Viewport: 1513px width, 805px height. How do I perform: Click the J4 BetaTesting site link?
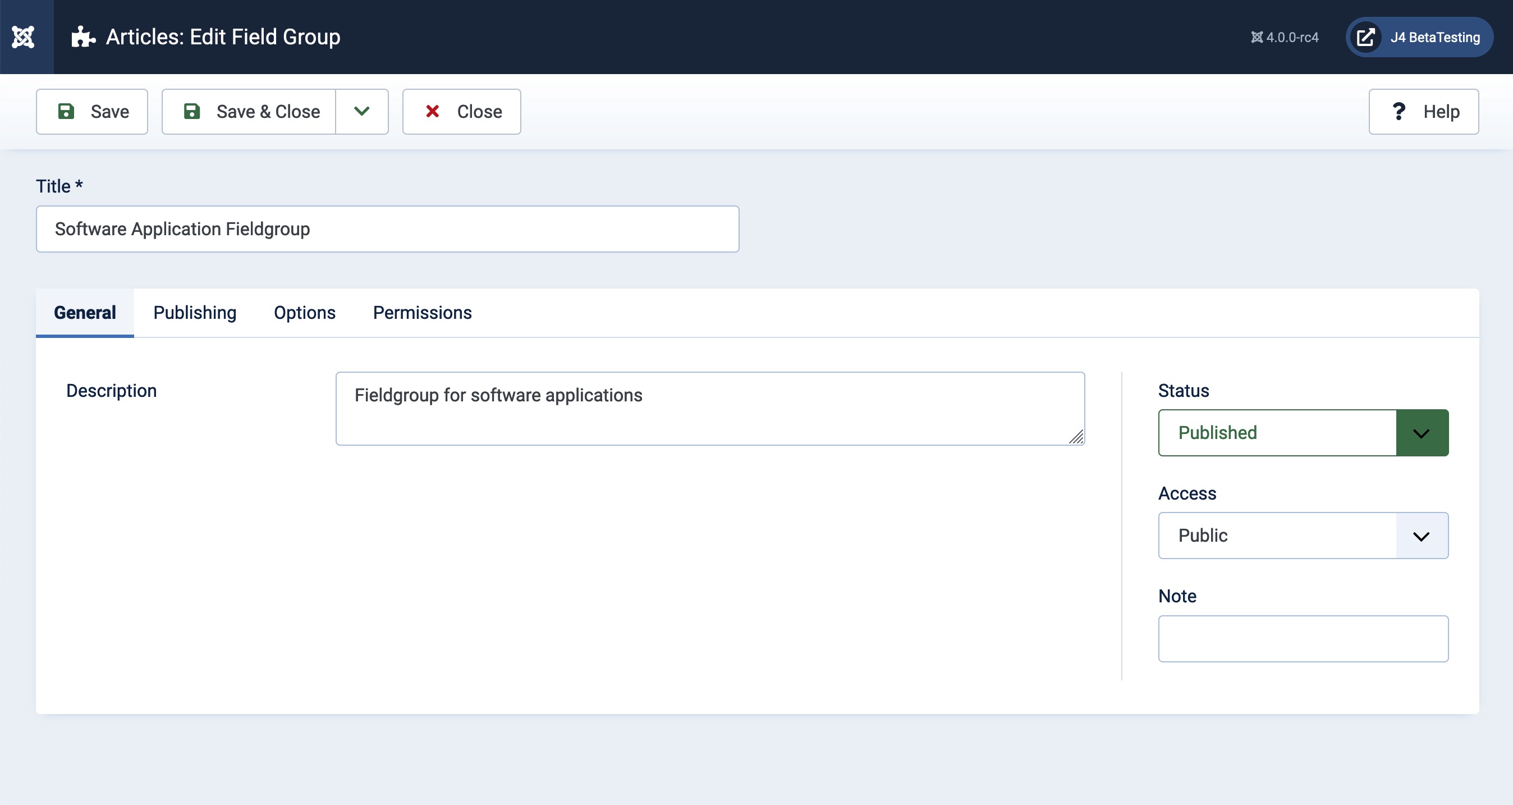[1434, 37]
